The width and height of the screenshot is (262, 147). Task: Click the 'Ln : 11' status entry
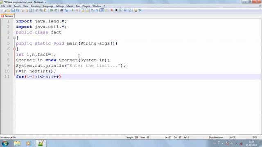coord(168,137)
